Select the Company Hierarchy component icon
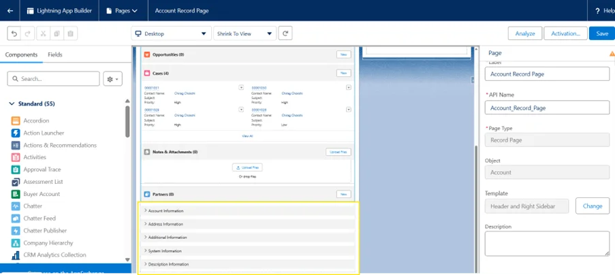Image resolution: width=615 pixels, height=275 pixels. 16,243
